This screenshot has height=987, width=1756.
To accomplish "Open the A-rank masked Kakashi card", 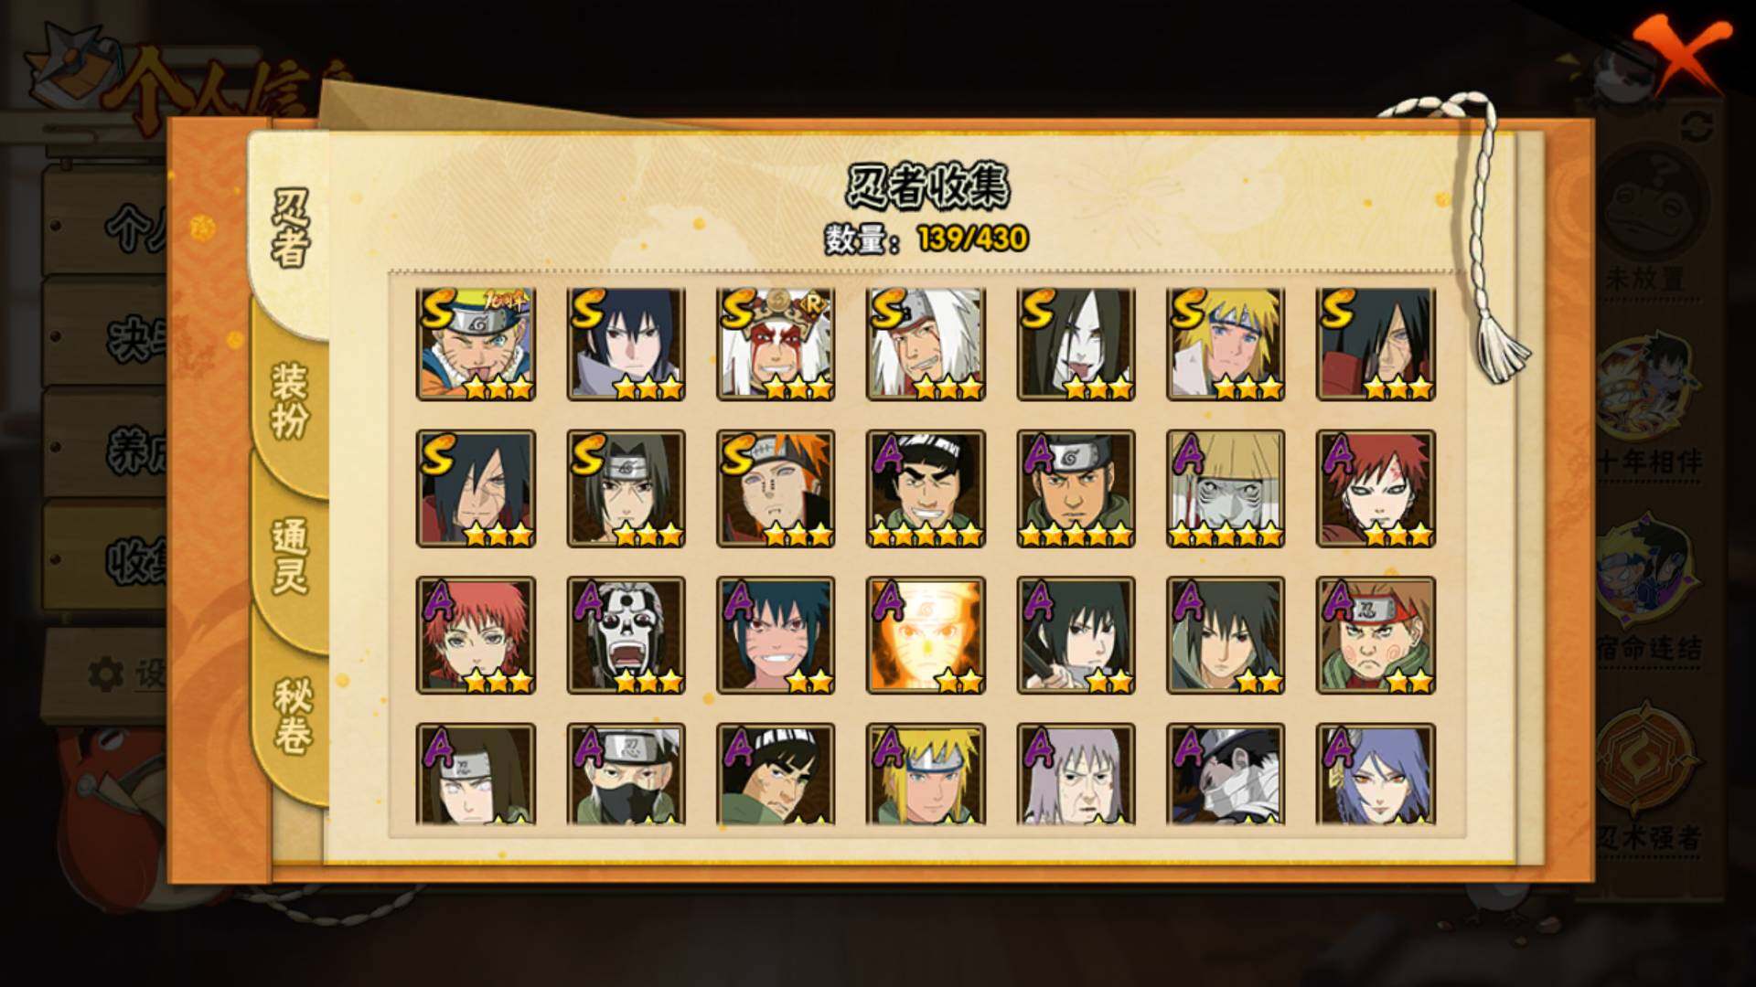I will pos(626,774).
